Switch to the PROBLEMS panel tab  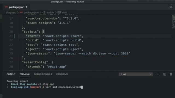point(62,74)
